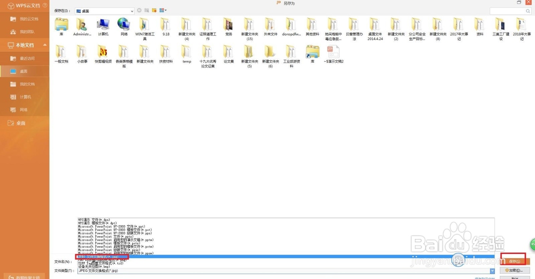Select the 十九大优秀论文征集 folder
Viewport: 535px width, 279px height.
click(208, 57)
